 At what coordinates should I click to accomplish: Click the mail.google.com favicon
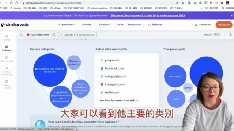(102, 76)
